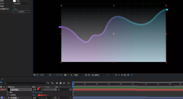Image resolution: width=183 pixels, height=99 pixels.
Task: Toggle frame blending icon in timeline
Action: pos(60,83)
